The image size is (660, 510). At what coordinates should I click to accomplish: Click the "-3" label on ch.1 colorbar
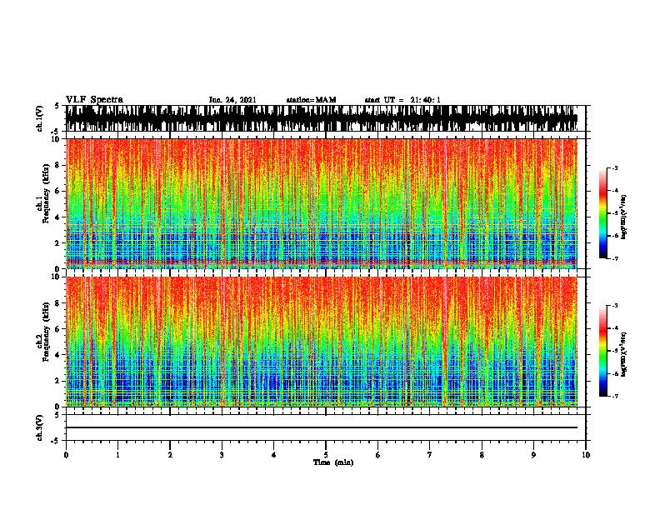(615, 167)
